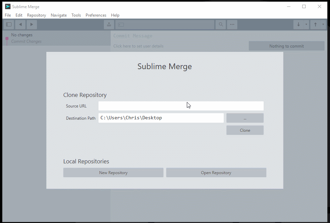Open the Preferences menu
This screenshot has height=223, width=330.
[96, 15]
